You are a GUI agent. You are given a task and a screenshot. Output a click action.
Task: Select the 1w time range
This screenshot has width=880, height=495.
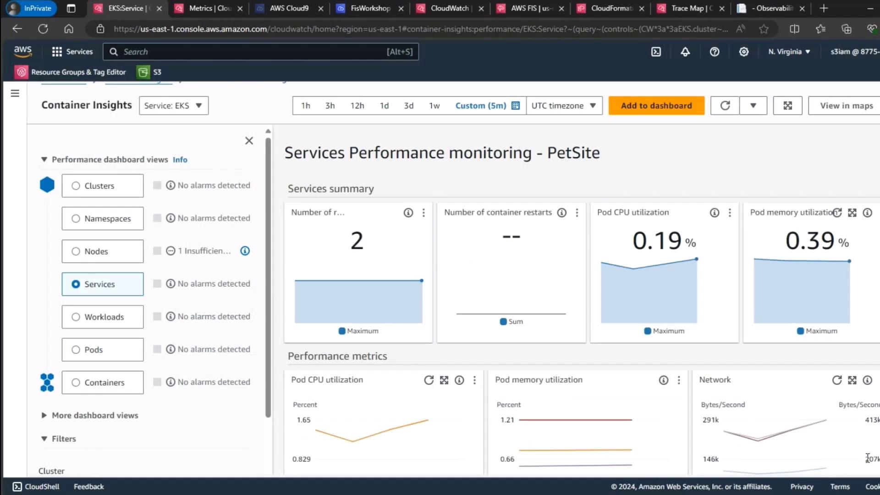coord(434,106)
